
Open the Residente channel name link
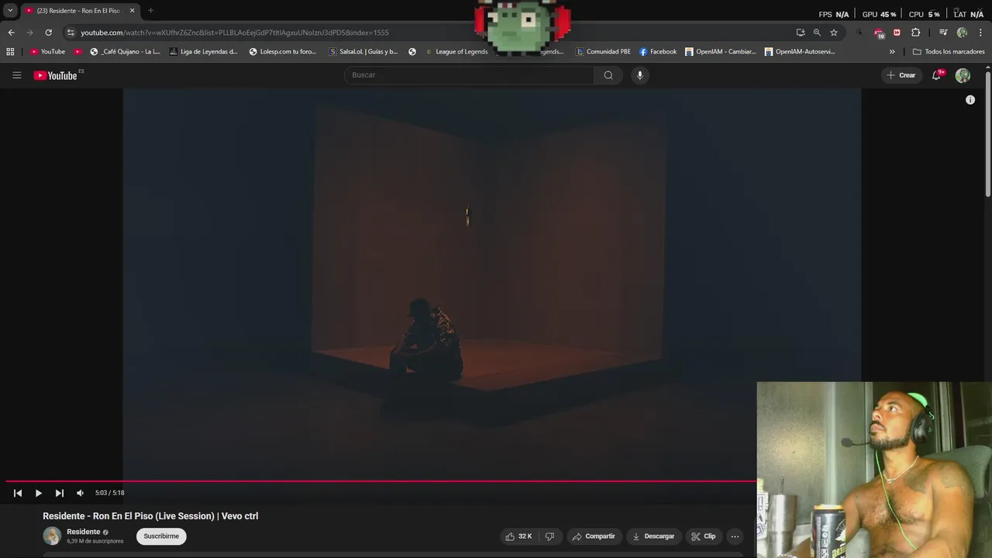coord(83,532)
